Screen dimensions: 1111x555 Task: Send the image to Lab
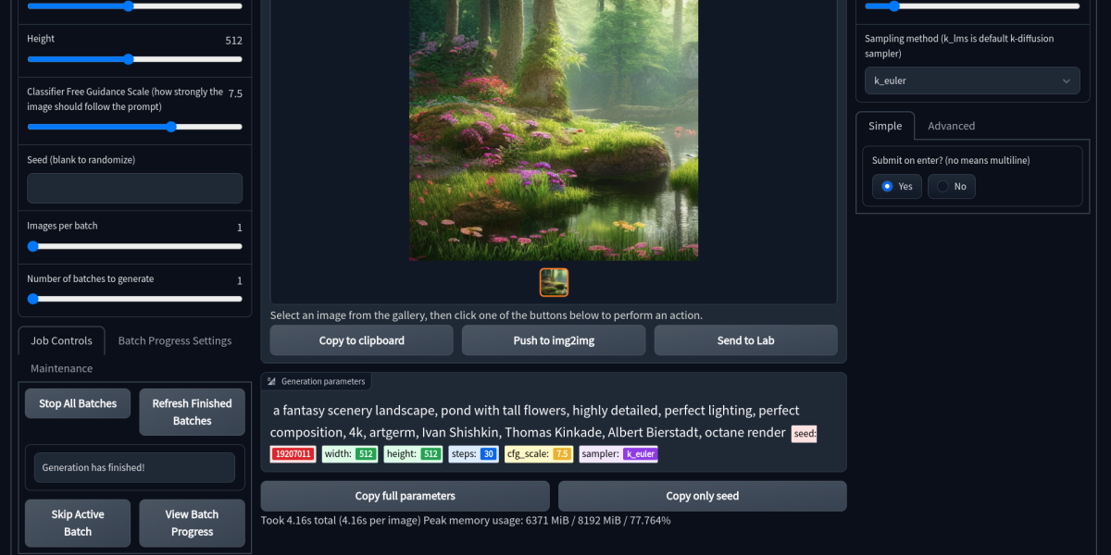[745, 340]
